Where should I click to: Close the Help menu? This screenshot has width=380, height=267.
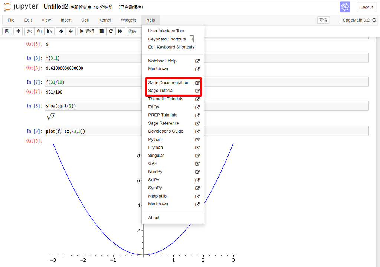click(151, 20)
